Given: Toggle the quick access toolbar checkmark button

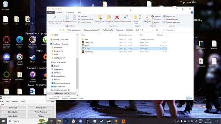Looking at the screenshot, I should [x=53, y=9].
